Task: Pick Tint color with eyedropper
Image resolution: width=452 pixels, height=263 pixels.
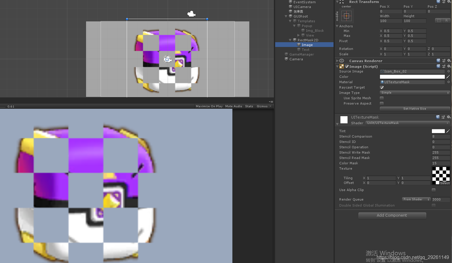Action: click(448, 131)
